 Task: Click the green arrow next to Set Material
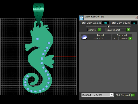133,95
